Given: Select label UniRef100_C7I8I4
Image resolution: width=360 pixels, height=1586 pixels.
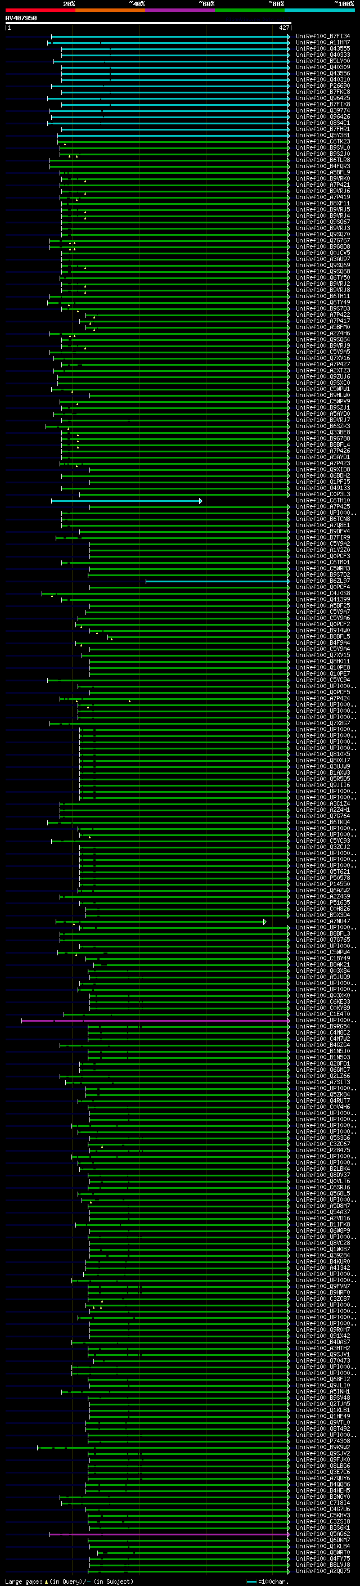Looking at the screenshot, I should pos(323,1503).
